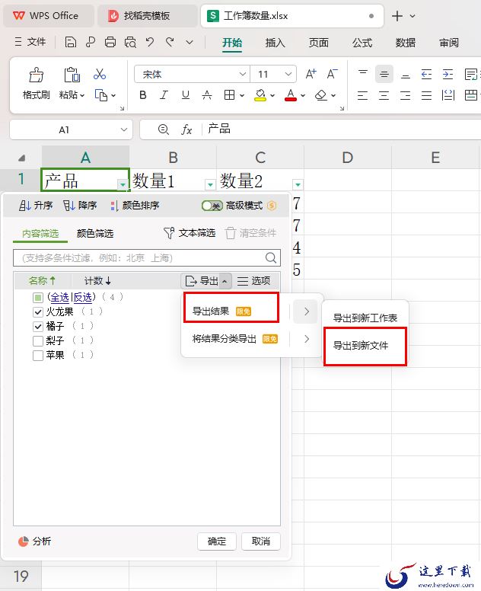The width and height of the screenshot is (481, 591).
Task: Toggle Underline formatting
Action: click(185, 95)
